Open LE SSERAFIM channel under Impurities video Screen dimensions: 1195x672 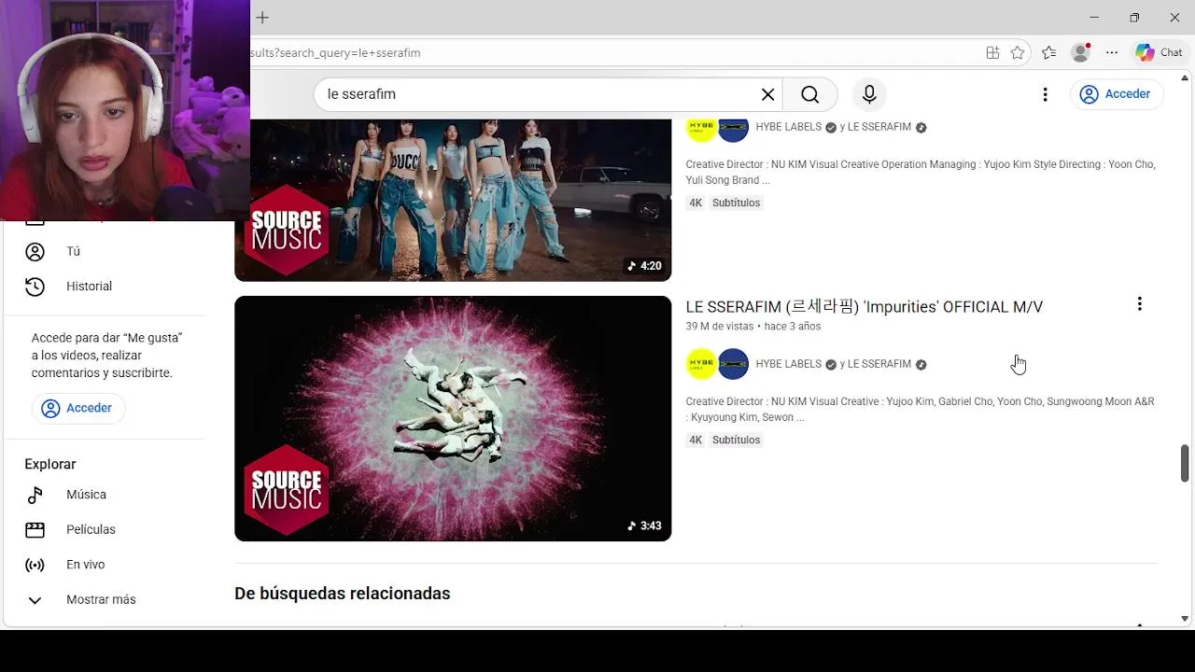click(x=879, y=364)
